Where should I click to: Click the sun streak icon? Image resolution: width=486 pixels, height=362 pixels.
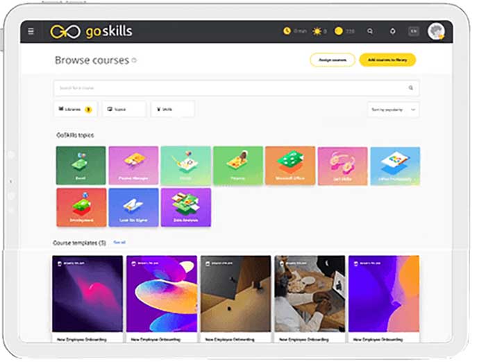pyautogui.click(x=317, y=31)
